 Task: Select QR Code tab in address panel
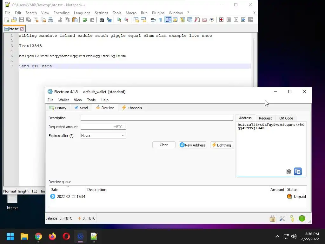click(286, 118)
